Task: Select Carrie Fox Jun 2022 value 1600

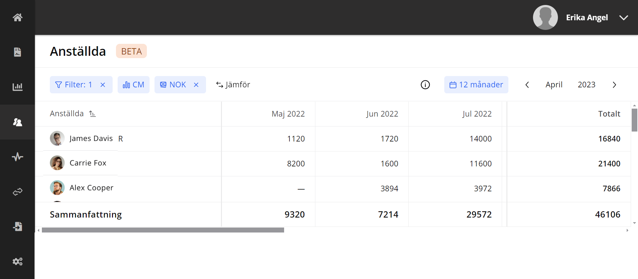Action: [389, 164]
